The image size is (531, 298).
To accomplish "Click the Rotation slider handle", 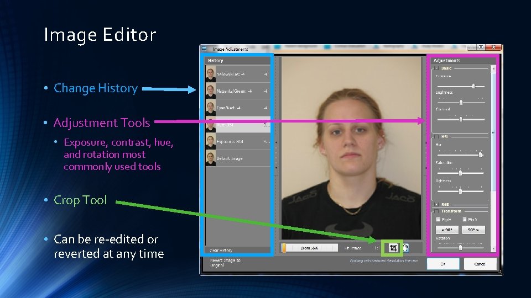I will pos(460,248).
